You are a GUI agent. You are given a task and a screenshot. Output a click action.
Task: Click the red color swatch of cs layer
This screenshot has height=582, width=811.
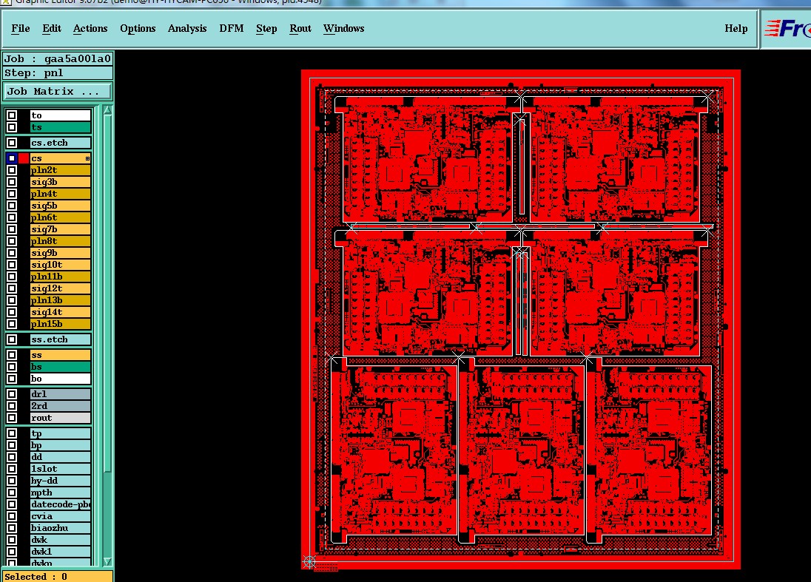point(24,158)
